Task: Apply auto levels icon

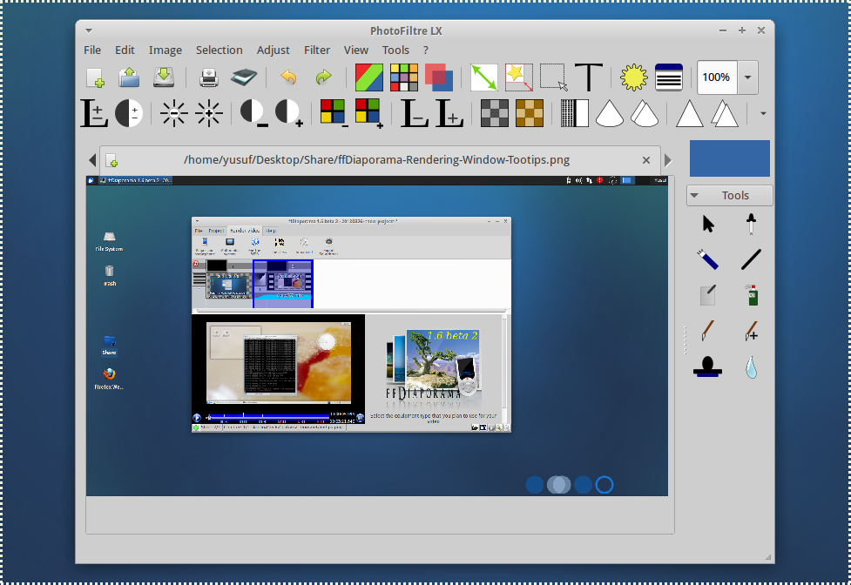Action: (x=94, y=113)
